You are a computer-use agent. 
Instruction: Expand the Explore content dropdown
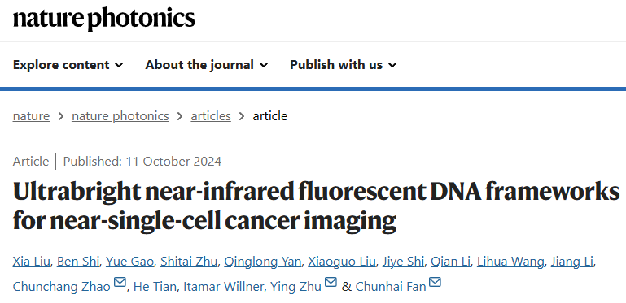coord(68,64)
